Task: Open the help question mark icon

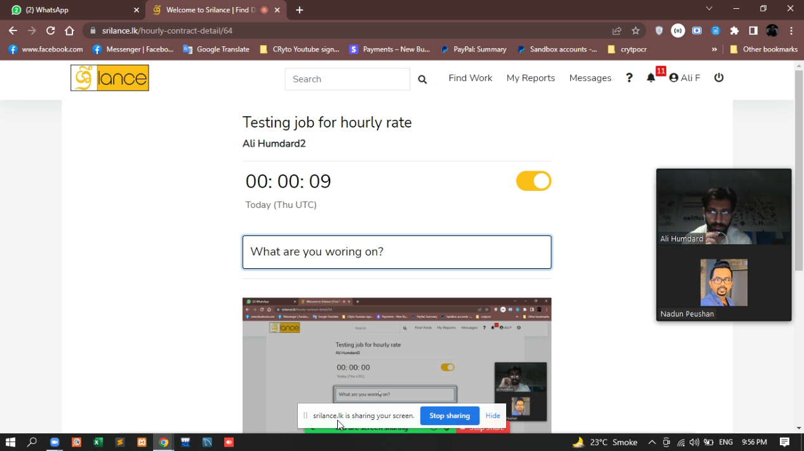Action: (x=629, y=78)
